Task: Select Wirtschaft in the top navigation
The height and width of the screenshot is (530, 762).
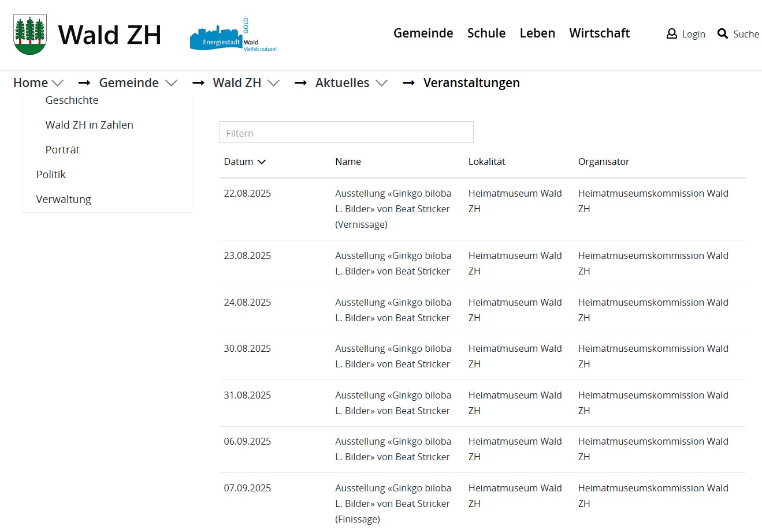Action: (x=599, y=33)
